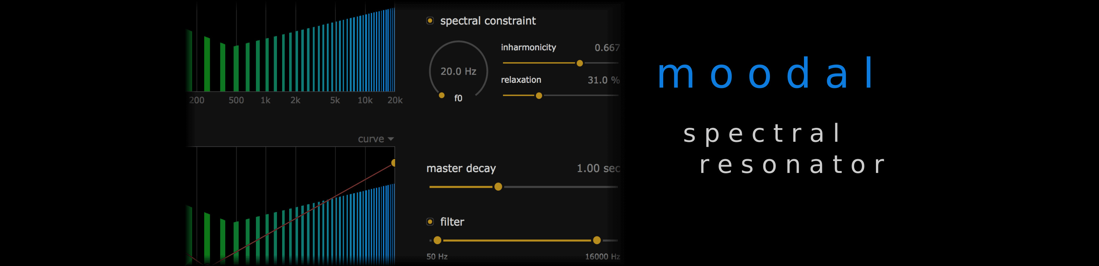The height and width of the screenshot is (266, 1099).
Task: Disable the filter section toggle
Action: [430, 222]
